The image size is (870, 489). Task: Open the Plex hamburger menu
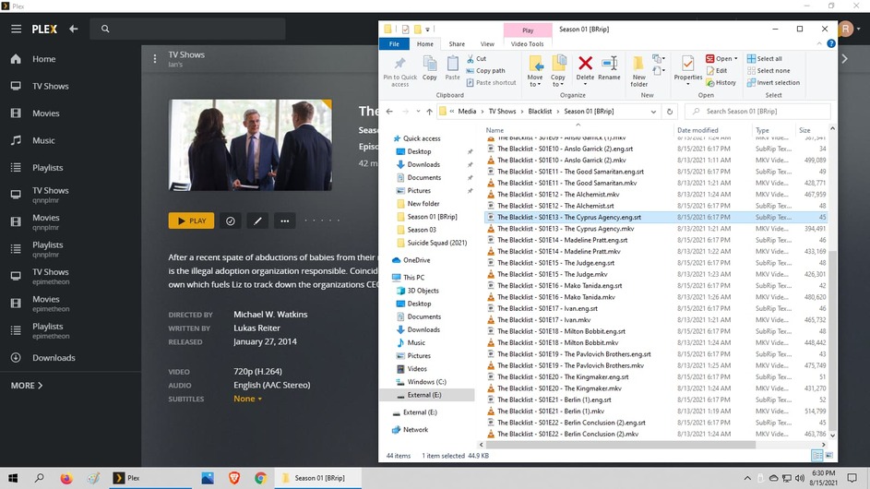click(16, 29)
